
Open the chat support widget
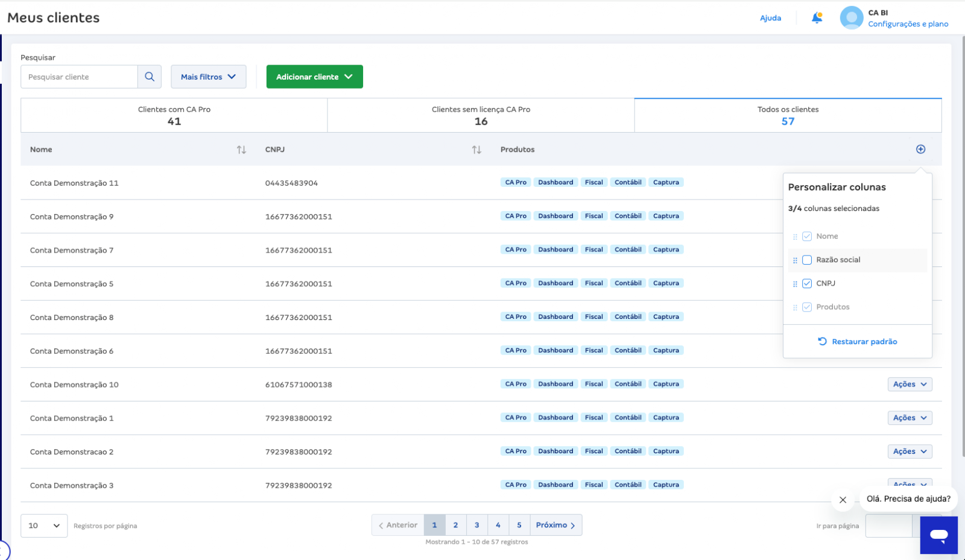(x=938, y=535)
